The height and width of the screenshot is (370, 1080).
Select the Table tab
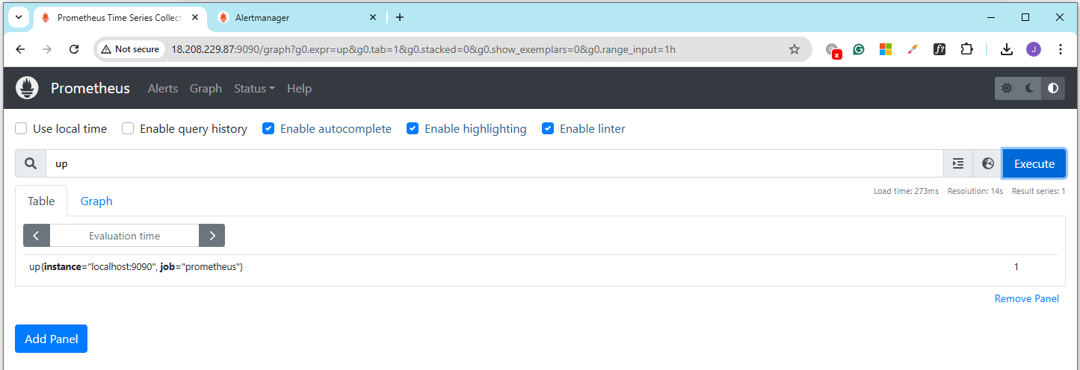pos(41,201)
